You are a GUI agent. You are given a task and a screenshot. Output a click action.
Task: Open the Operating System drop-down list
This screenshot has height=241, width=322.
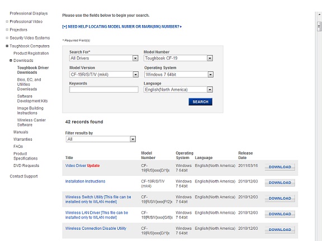coord(211,74)
